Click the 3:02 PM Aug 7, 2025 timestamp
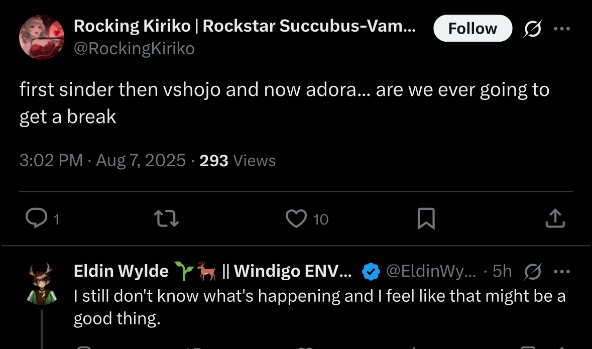The image size is (592, 349). pos(102,161)
